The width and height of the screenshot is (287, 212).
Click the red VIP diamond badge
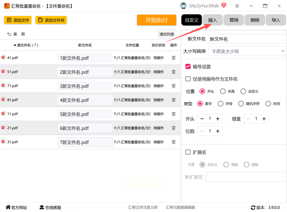pos(224,5)
